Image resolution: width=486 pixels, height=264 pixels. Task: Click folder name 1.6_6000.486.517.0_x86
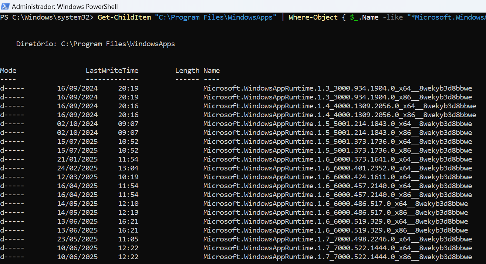tap(336, 213)
